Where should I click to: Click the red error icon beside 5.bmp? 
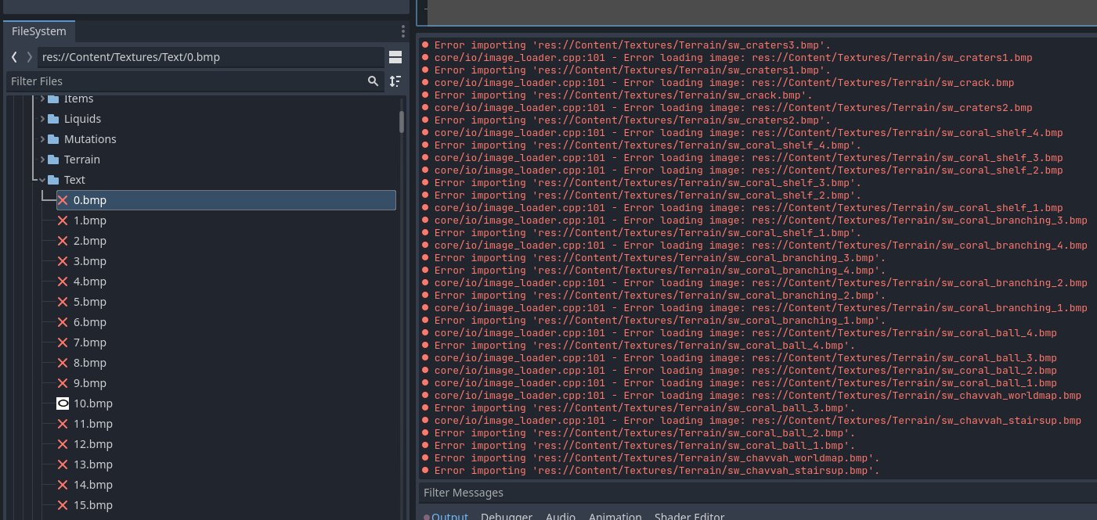tap(63, 302)
